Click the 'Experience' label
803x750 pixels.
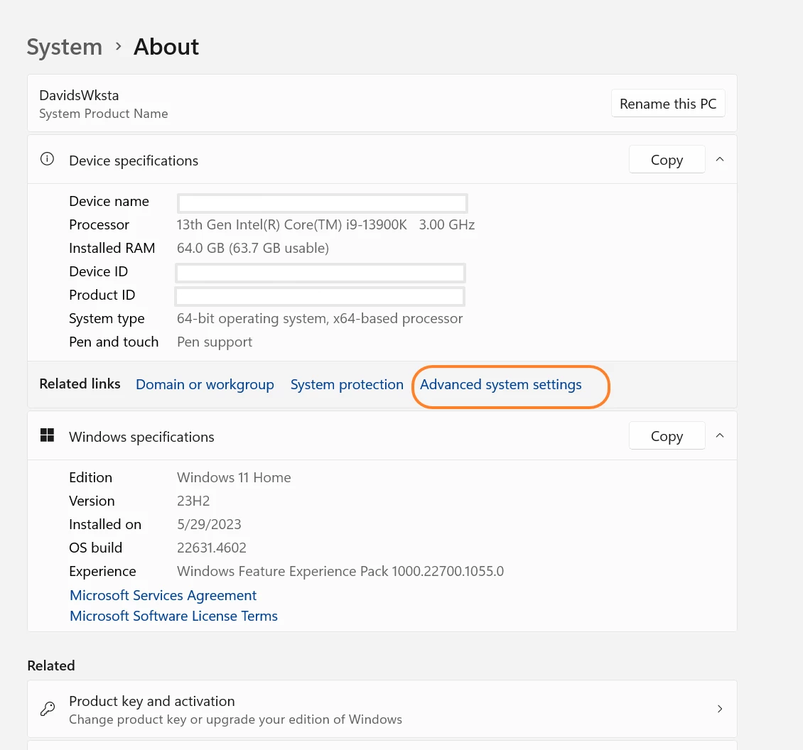click(102, 571)
